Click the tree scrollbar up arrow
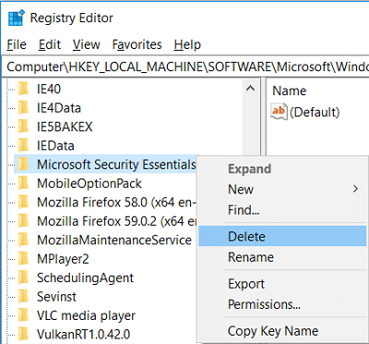The width and height of the screenshot is (369, 344). (x=250, y=89)
